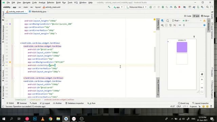Open the VCS menu
Image resolution: width=217 pixels, height=122 pixels.
(76, 2)
